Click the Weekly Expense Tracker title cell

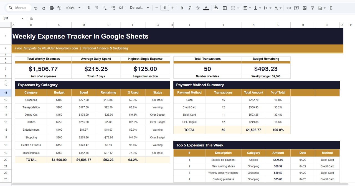point(177,36)
